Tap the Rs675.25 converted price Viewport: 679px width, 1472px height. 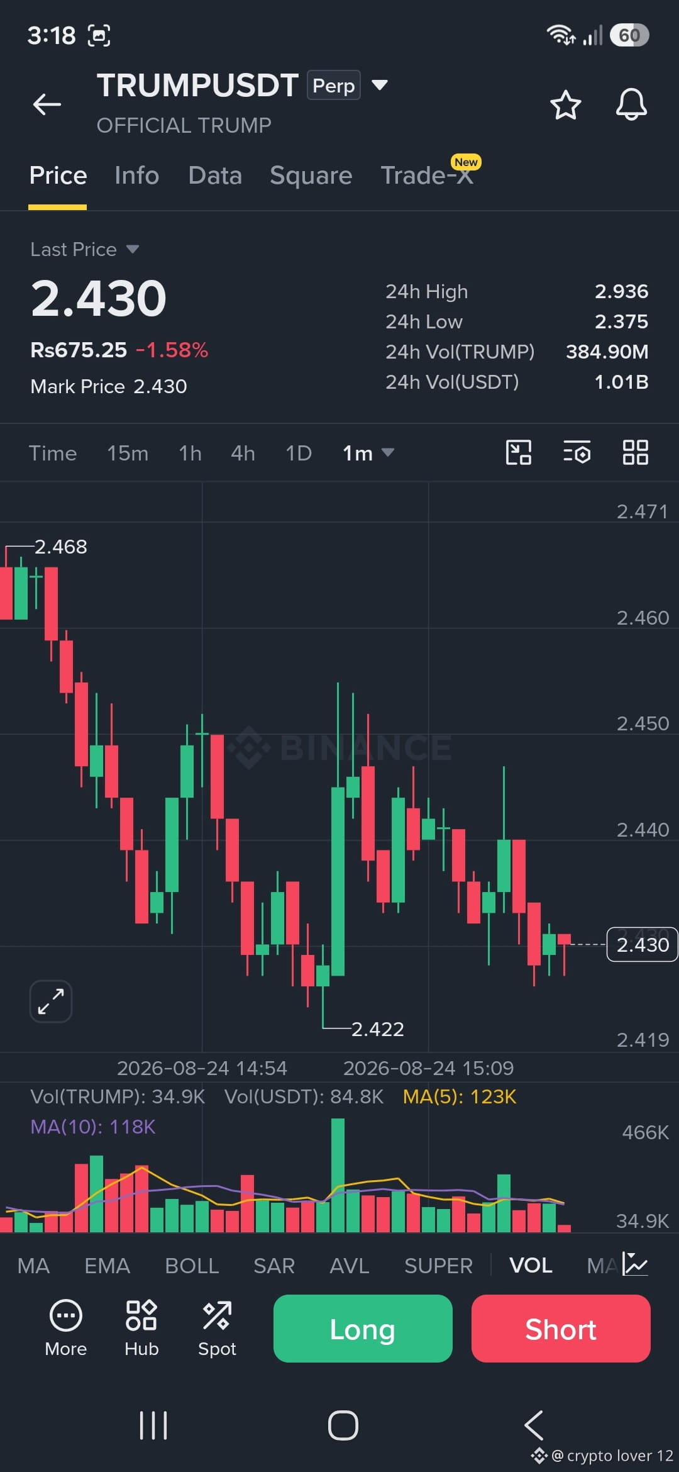pyautogui.click(x=79, y=350)
